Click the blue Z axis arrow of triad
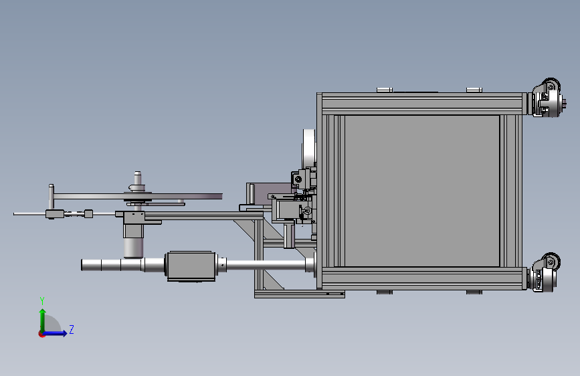The width and height of the screenshot is (580, 376). [55, 333]
